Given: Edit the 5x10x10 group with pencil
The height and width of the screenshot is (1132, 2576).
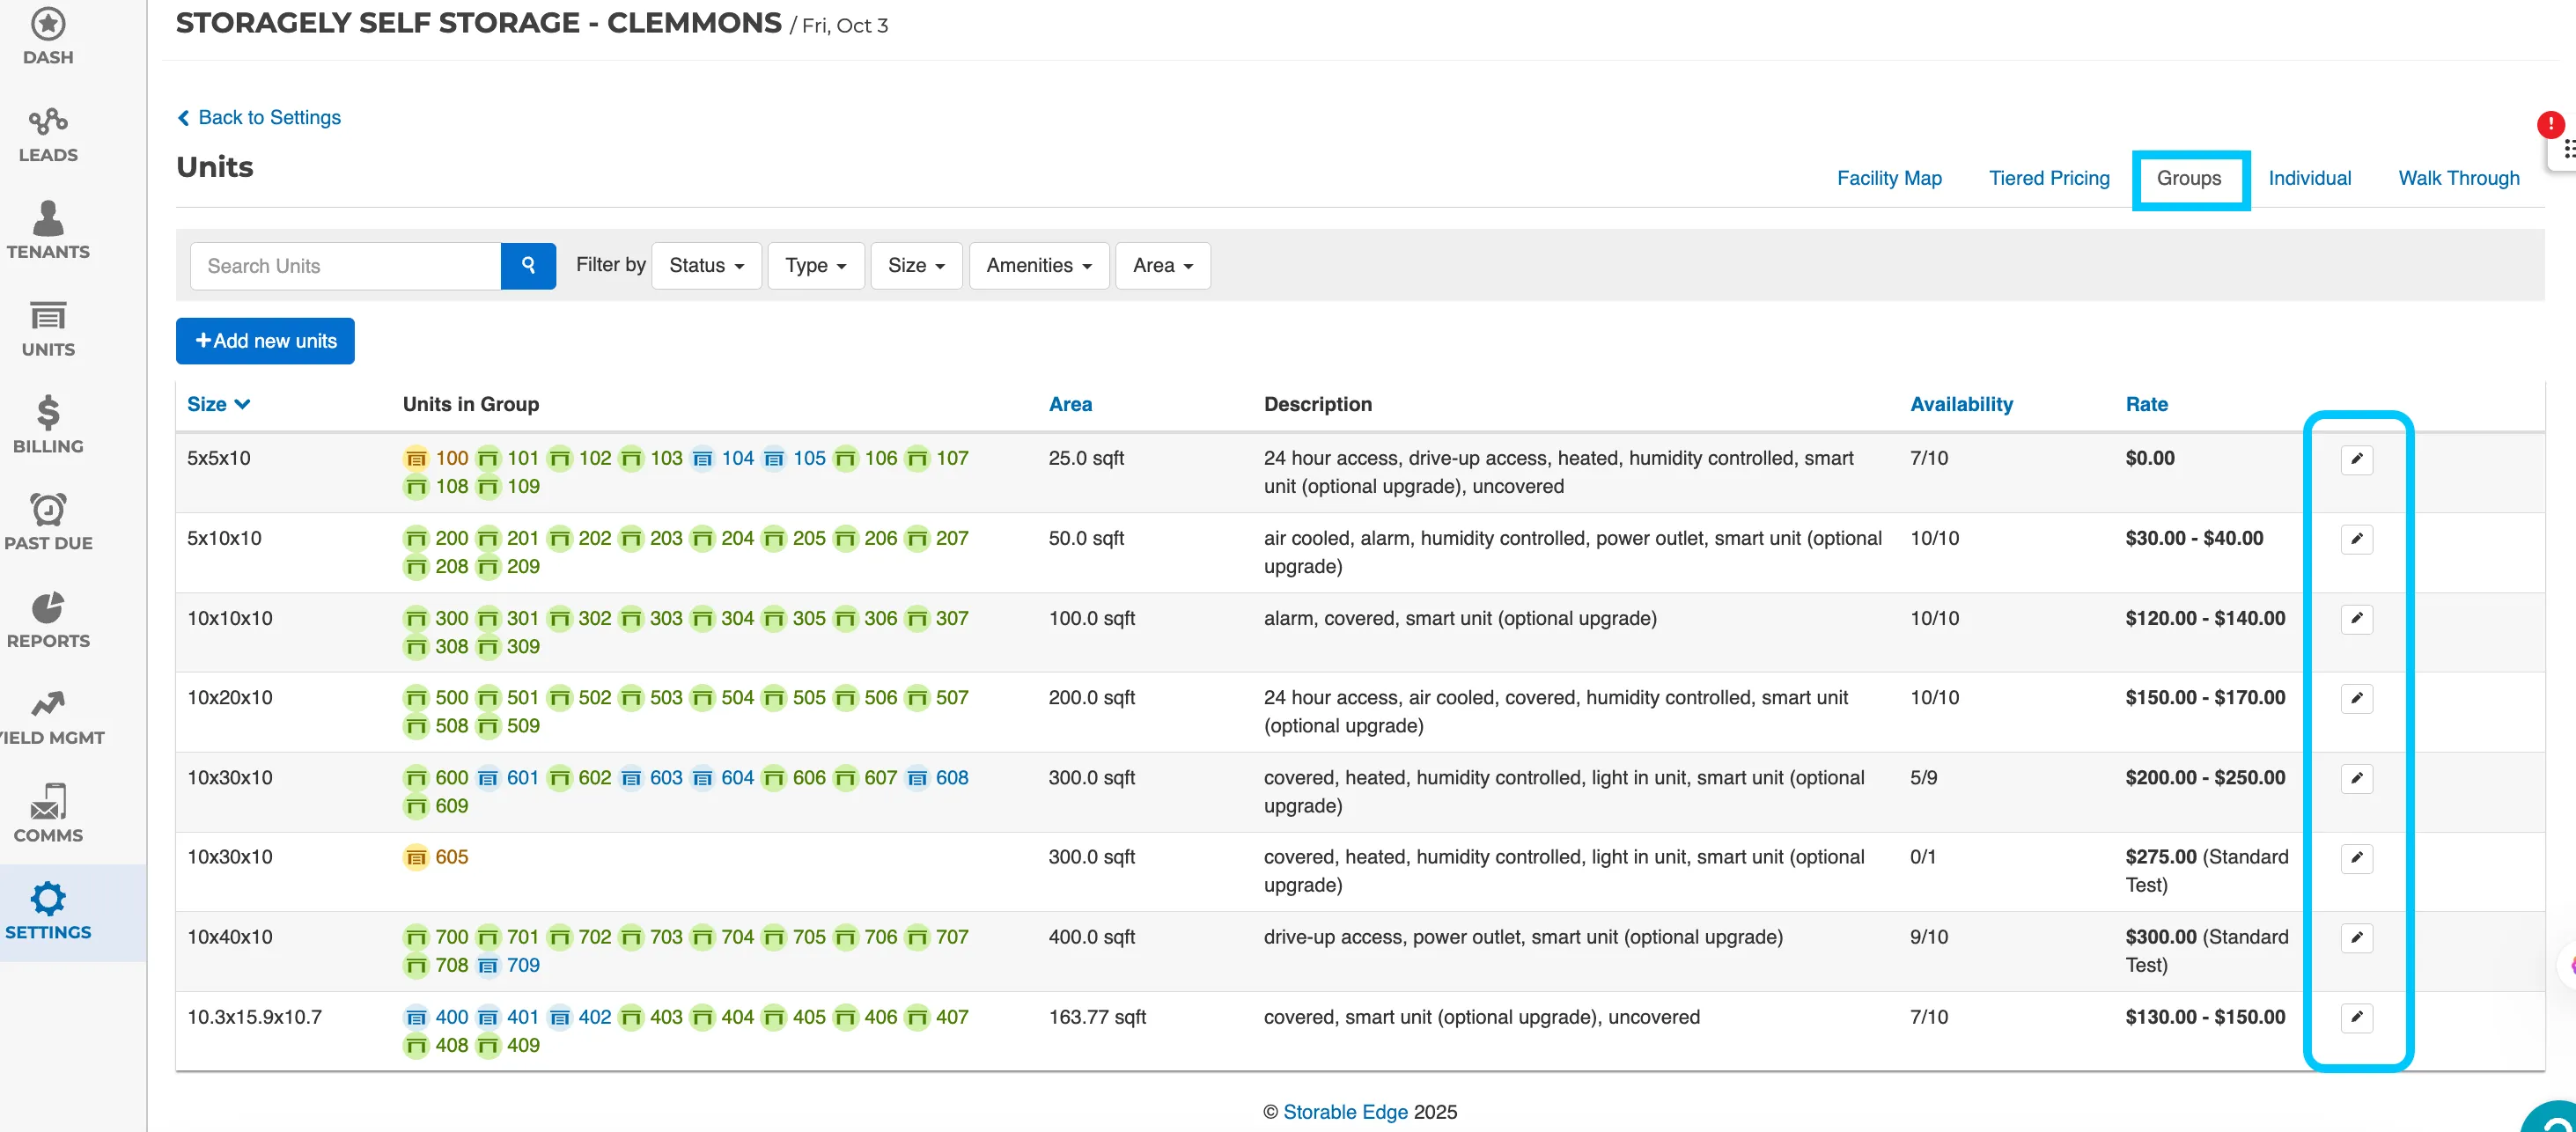Looking at the screenshot, I should tap(2356, 539).
